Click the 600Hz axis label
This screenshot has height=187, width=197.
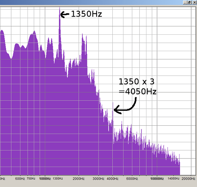coord(20,179)
